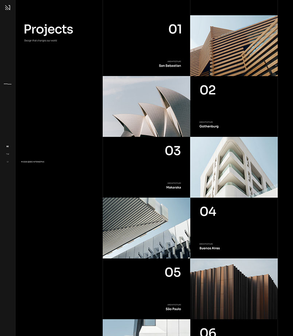Open the hamburger menu in the sidebar
This screenshot has height=336, width=293.
[x=8, y=84]
